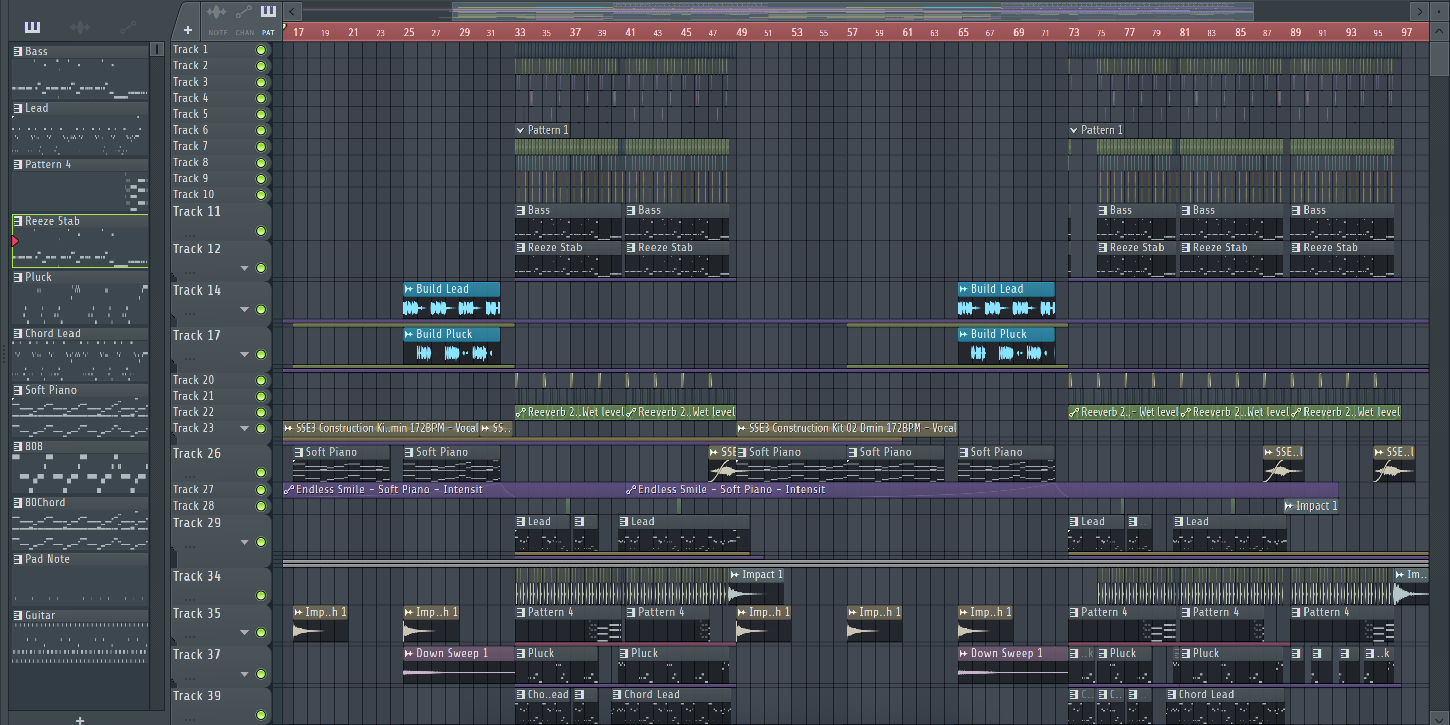
Task: Expand Track 14 group arrow
Action: [244, 309]
